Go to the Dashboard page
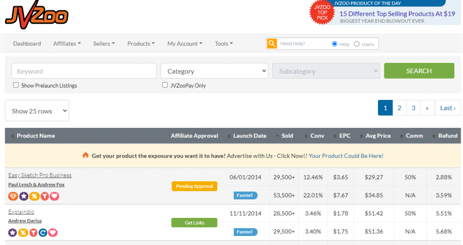The image size is (463, 245). coord(27,44)
